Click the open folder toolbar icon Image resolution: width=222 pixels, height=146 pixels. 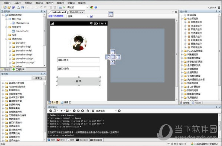[x=9, y=7]
